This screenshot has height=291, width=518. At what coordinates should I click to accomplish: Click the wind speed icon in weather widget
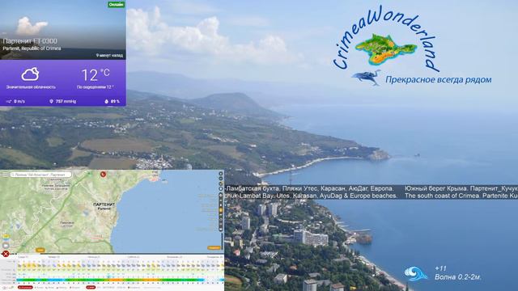click(x=9, y=101)
